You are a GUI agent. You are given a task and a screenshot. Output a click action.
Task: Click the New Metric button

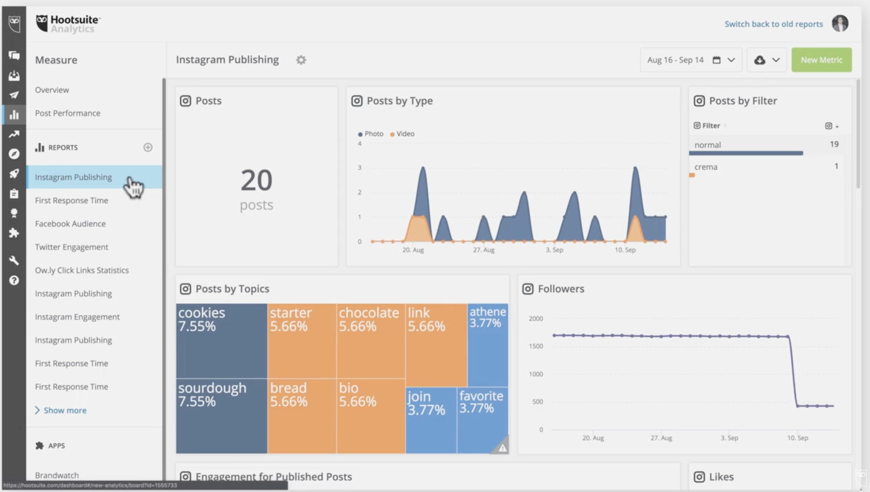(821, 60)
